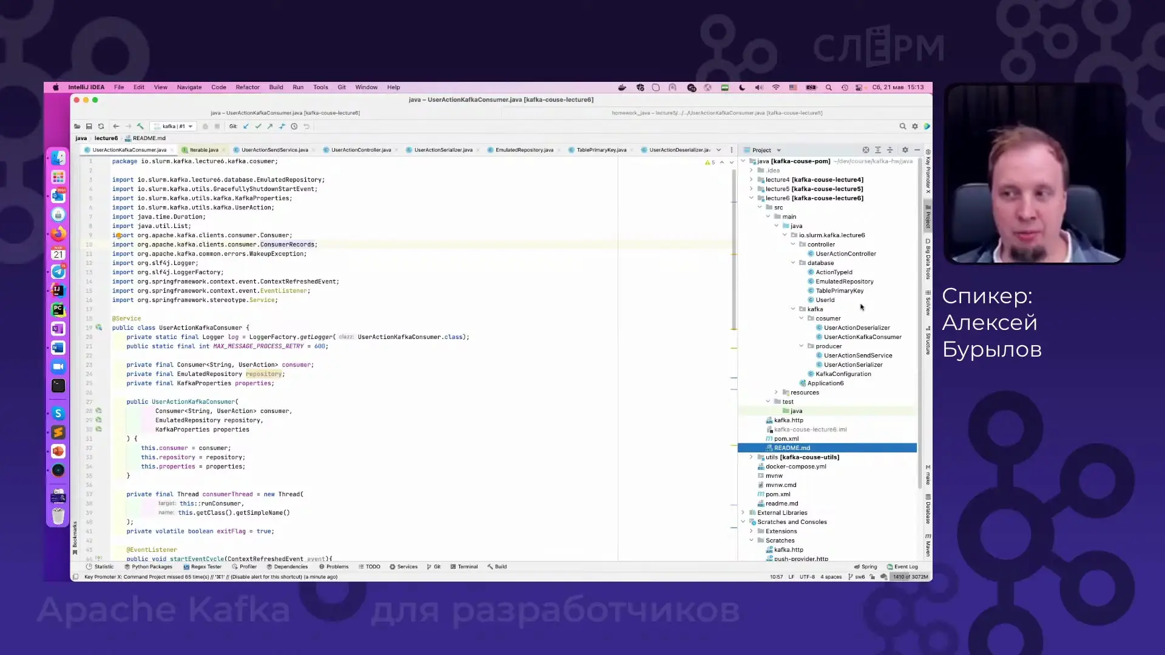The image size is (1165, 655).
Task: Open Git Show History clock icon
Action: [294, 126]
